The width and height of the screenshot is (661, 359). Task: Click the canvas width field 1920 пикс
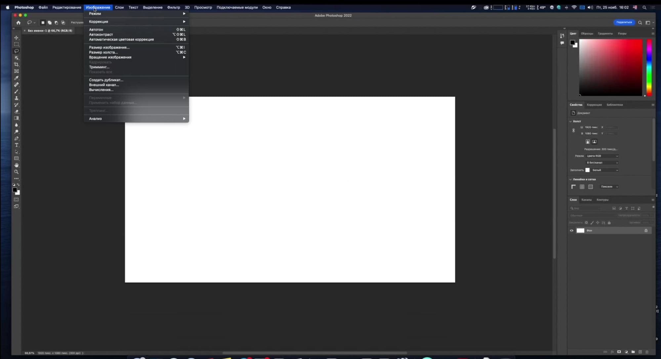pos(591,127)
